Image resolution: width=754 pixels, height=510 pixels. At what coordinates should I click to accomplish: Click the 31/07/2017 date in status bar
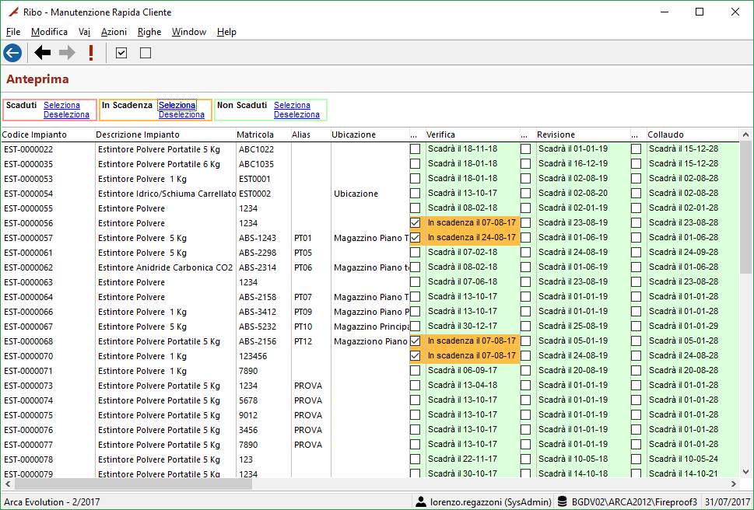click(727, 501)
